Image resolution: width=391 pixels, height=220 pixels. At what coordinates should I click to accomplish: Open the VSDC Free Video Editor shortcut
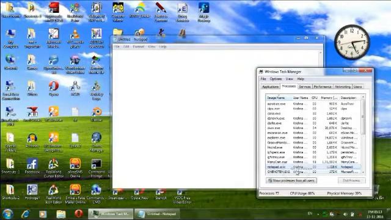(x=182, y=197)
